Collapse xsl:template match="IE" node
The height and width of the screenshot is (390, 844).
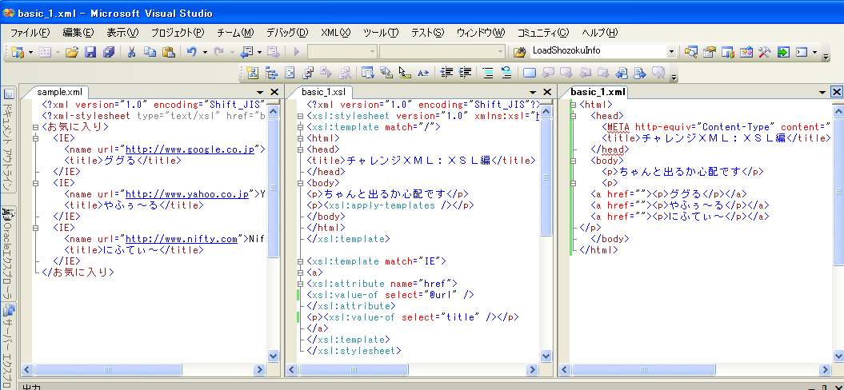[x=300, y=261]
